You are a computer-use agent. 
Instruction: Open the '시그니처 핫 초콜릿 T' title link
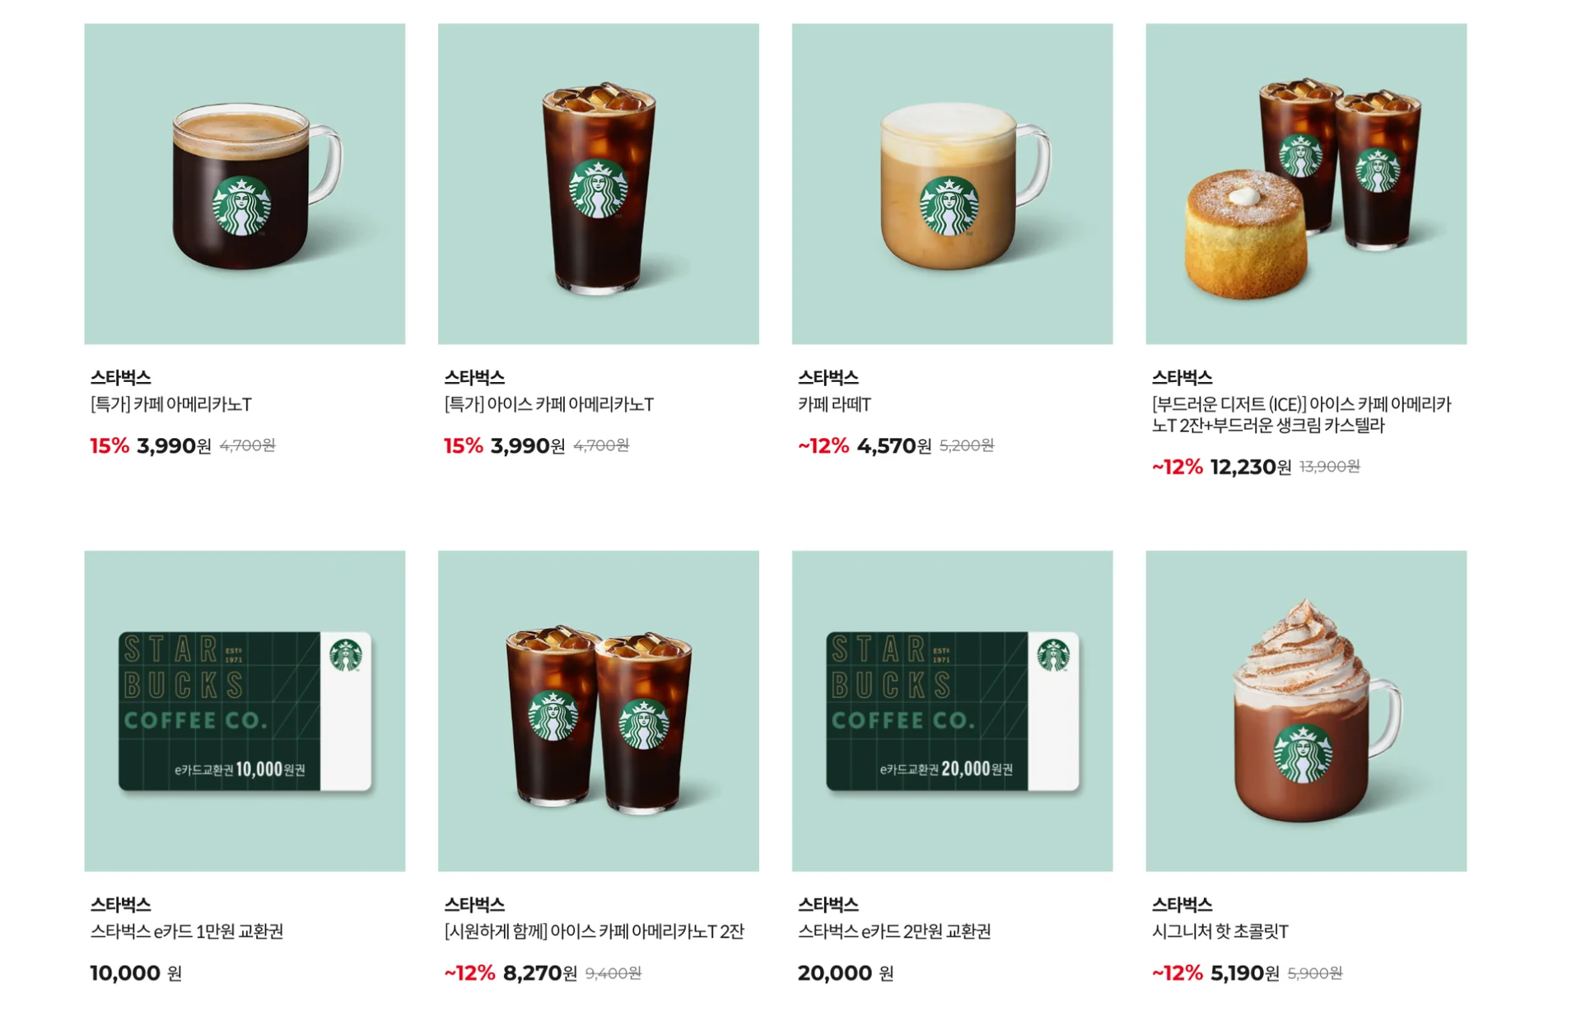click(1220, 931)
